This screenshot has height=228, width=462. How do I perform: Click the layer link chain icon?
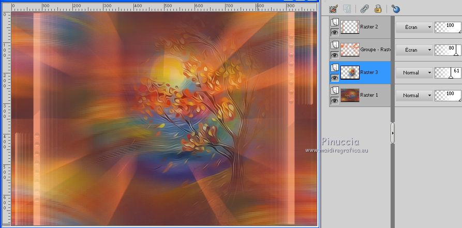pyautogui.click(x=364, y=9)
